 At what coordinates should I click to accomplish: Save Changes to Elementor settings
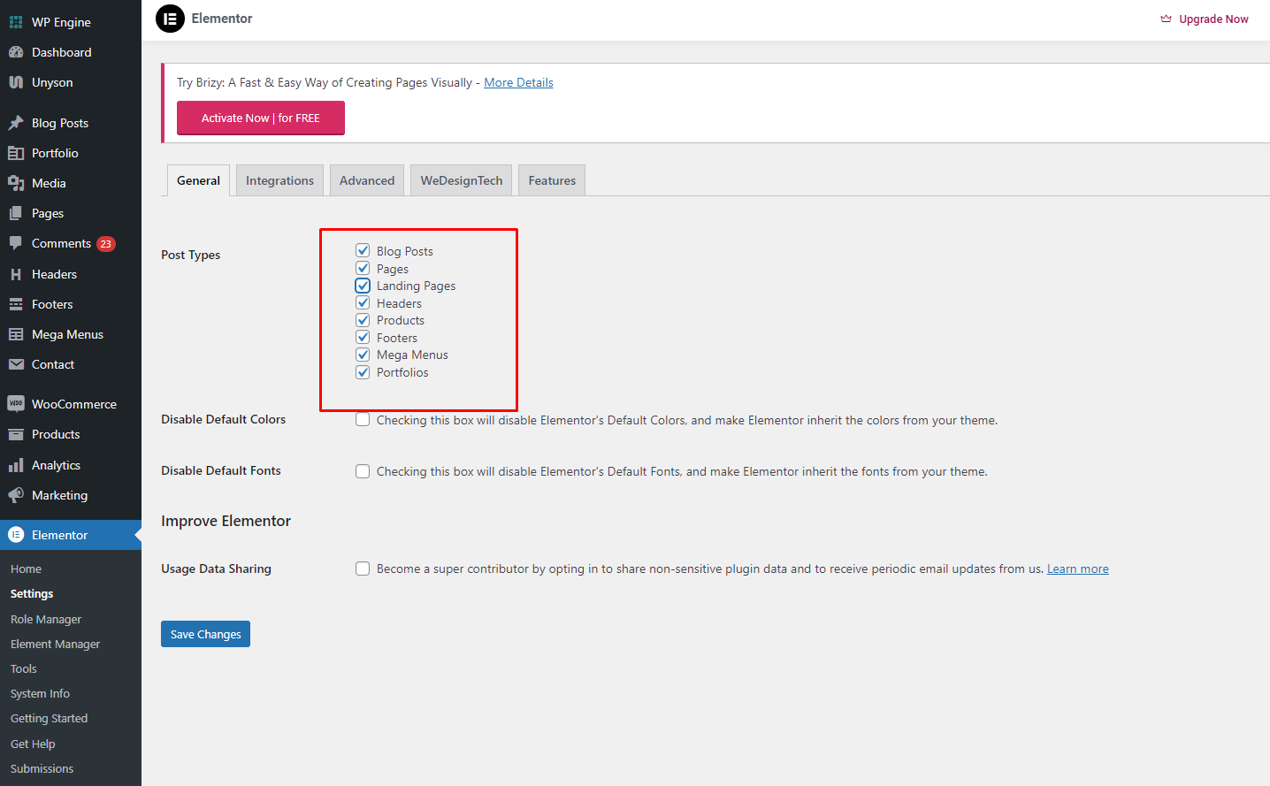point(205,634)
